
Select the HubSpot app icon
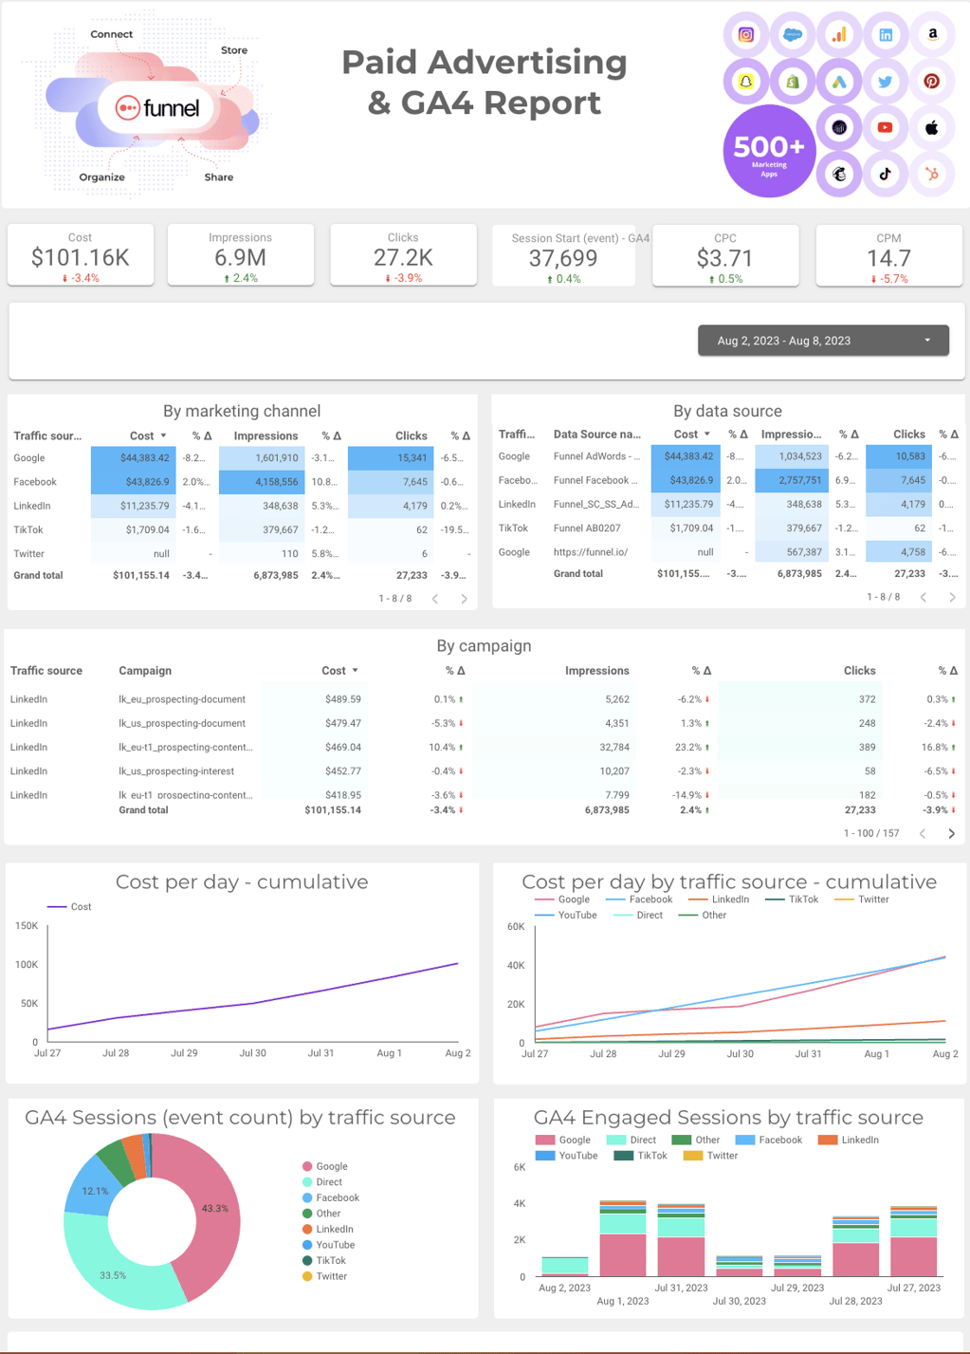point(932,175)
